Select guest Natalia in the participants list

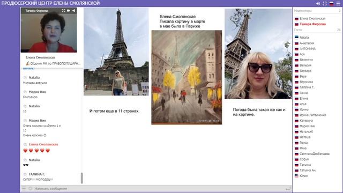(x=304, y=38)
